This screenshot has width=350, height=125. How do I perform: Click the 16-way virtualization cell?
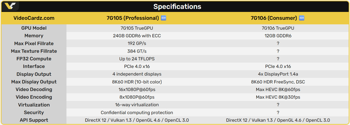click(137, 105)
